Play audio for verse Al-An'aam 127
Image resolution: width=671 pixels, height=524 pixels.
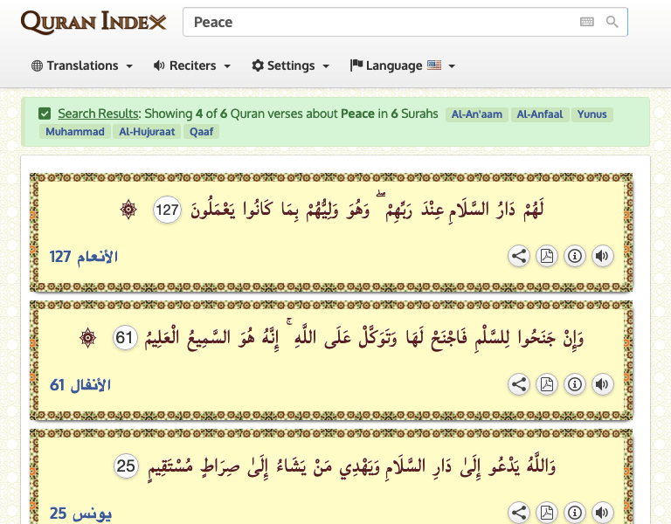(602, 256)
